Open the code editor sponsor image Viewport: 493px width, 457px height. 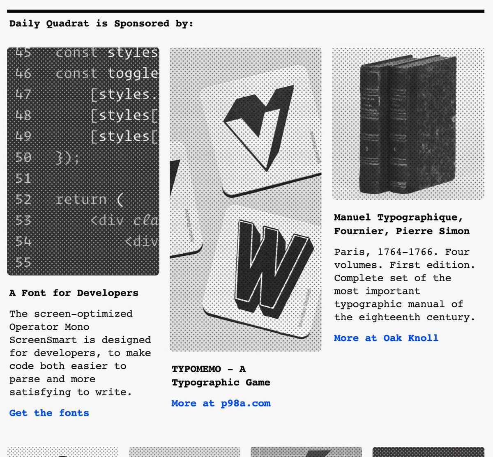[83, 161]
